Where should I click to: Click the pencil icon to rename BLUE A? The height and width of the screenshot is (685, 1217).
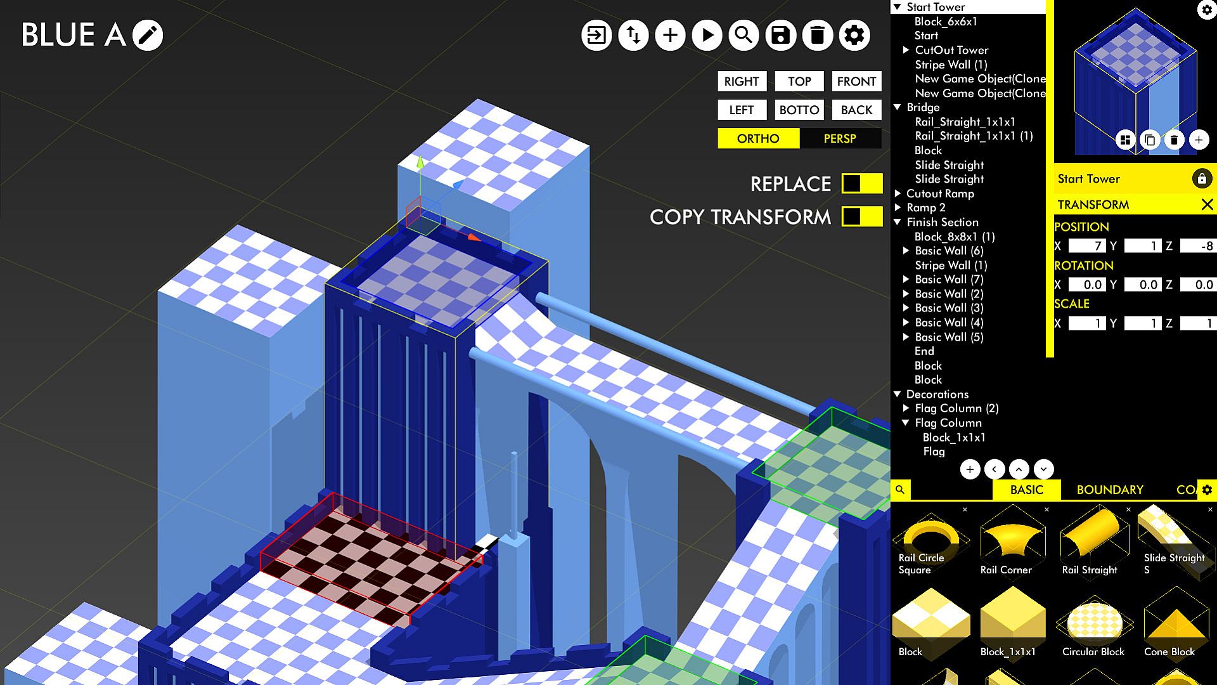(148, 35)
